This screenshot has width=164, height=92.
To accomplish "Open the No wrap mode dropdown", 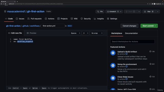I will pyautogui.click(x=97, y=33).
